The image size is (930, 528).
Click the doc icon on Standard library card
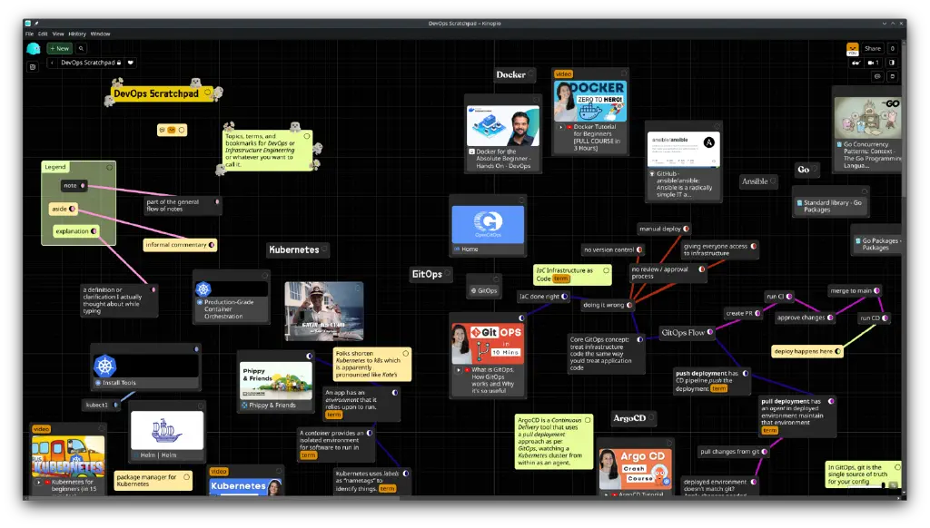click(x=799, y=202)
